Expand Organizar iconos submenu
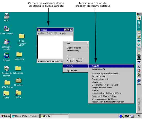Viewport: 142px width, 131px height. (76, 48)
